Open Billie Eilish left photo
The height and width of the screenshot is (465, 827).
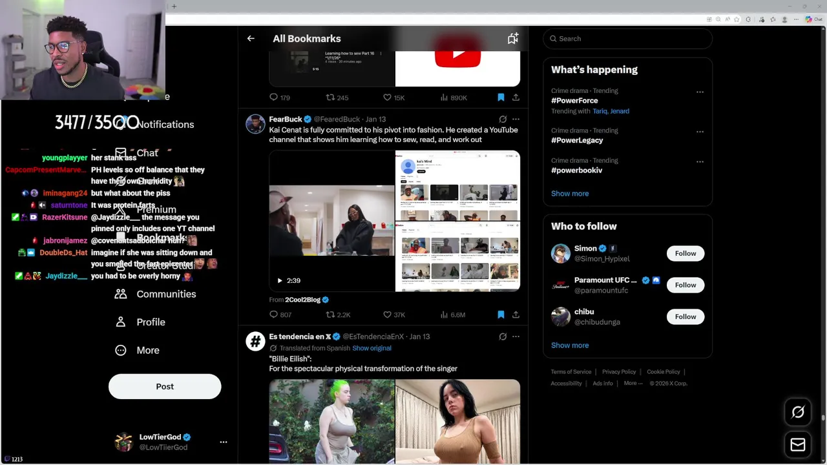[331, 422]
